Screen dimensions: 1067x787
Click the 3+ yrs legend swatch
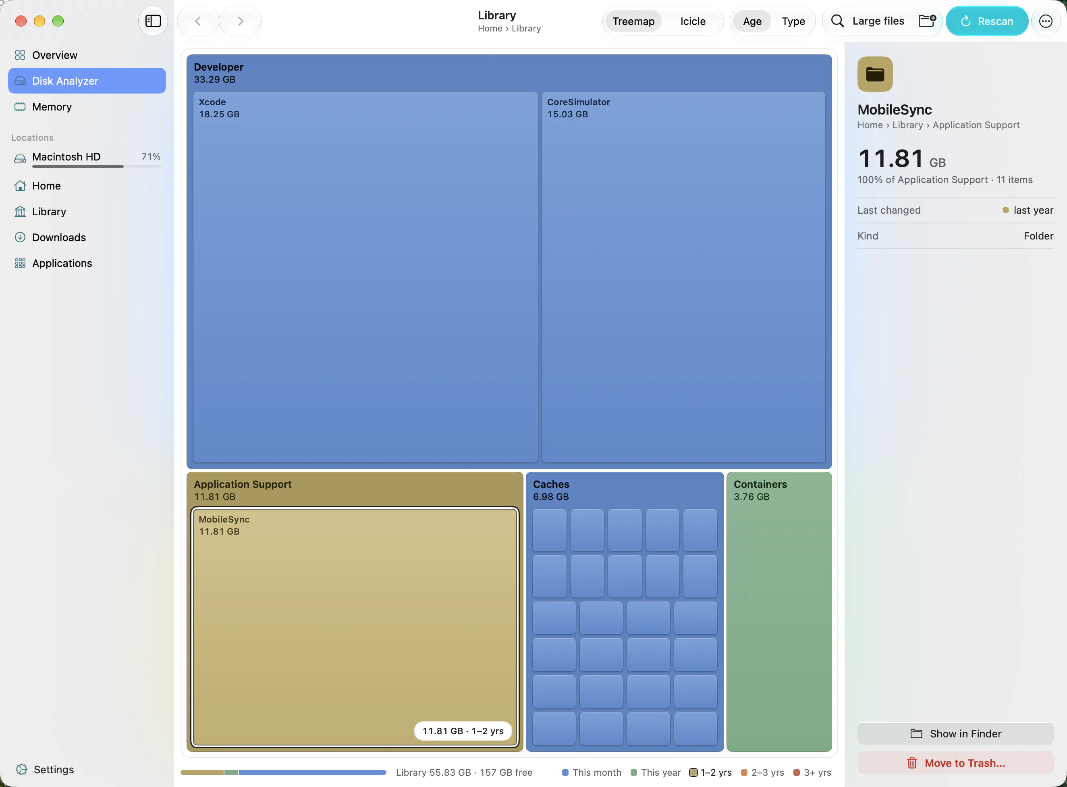pyautogui.click(x=797, y=772)
